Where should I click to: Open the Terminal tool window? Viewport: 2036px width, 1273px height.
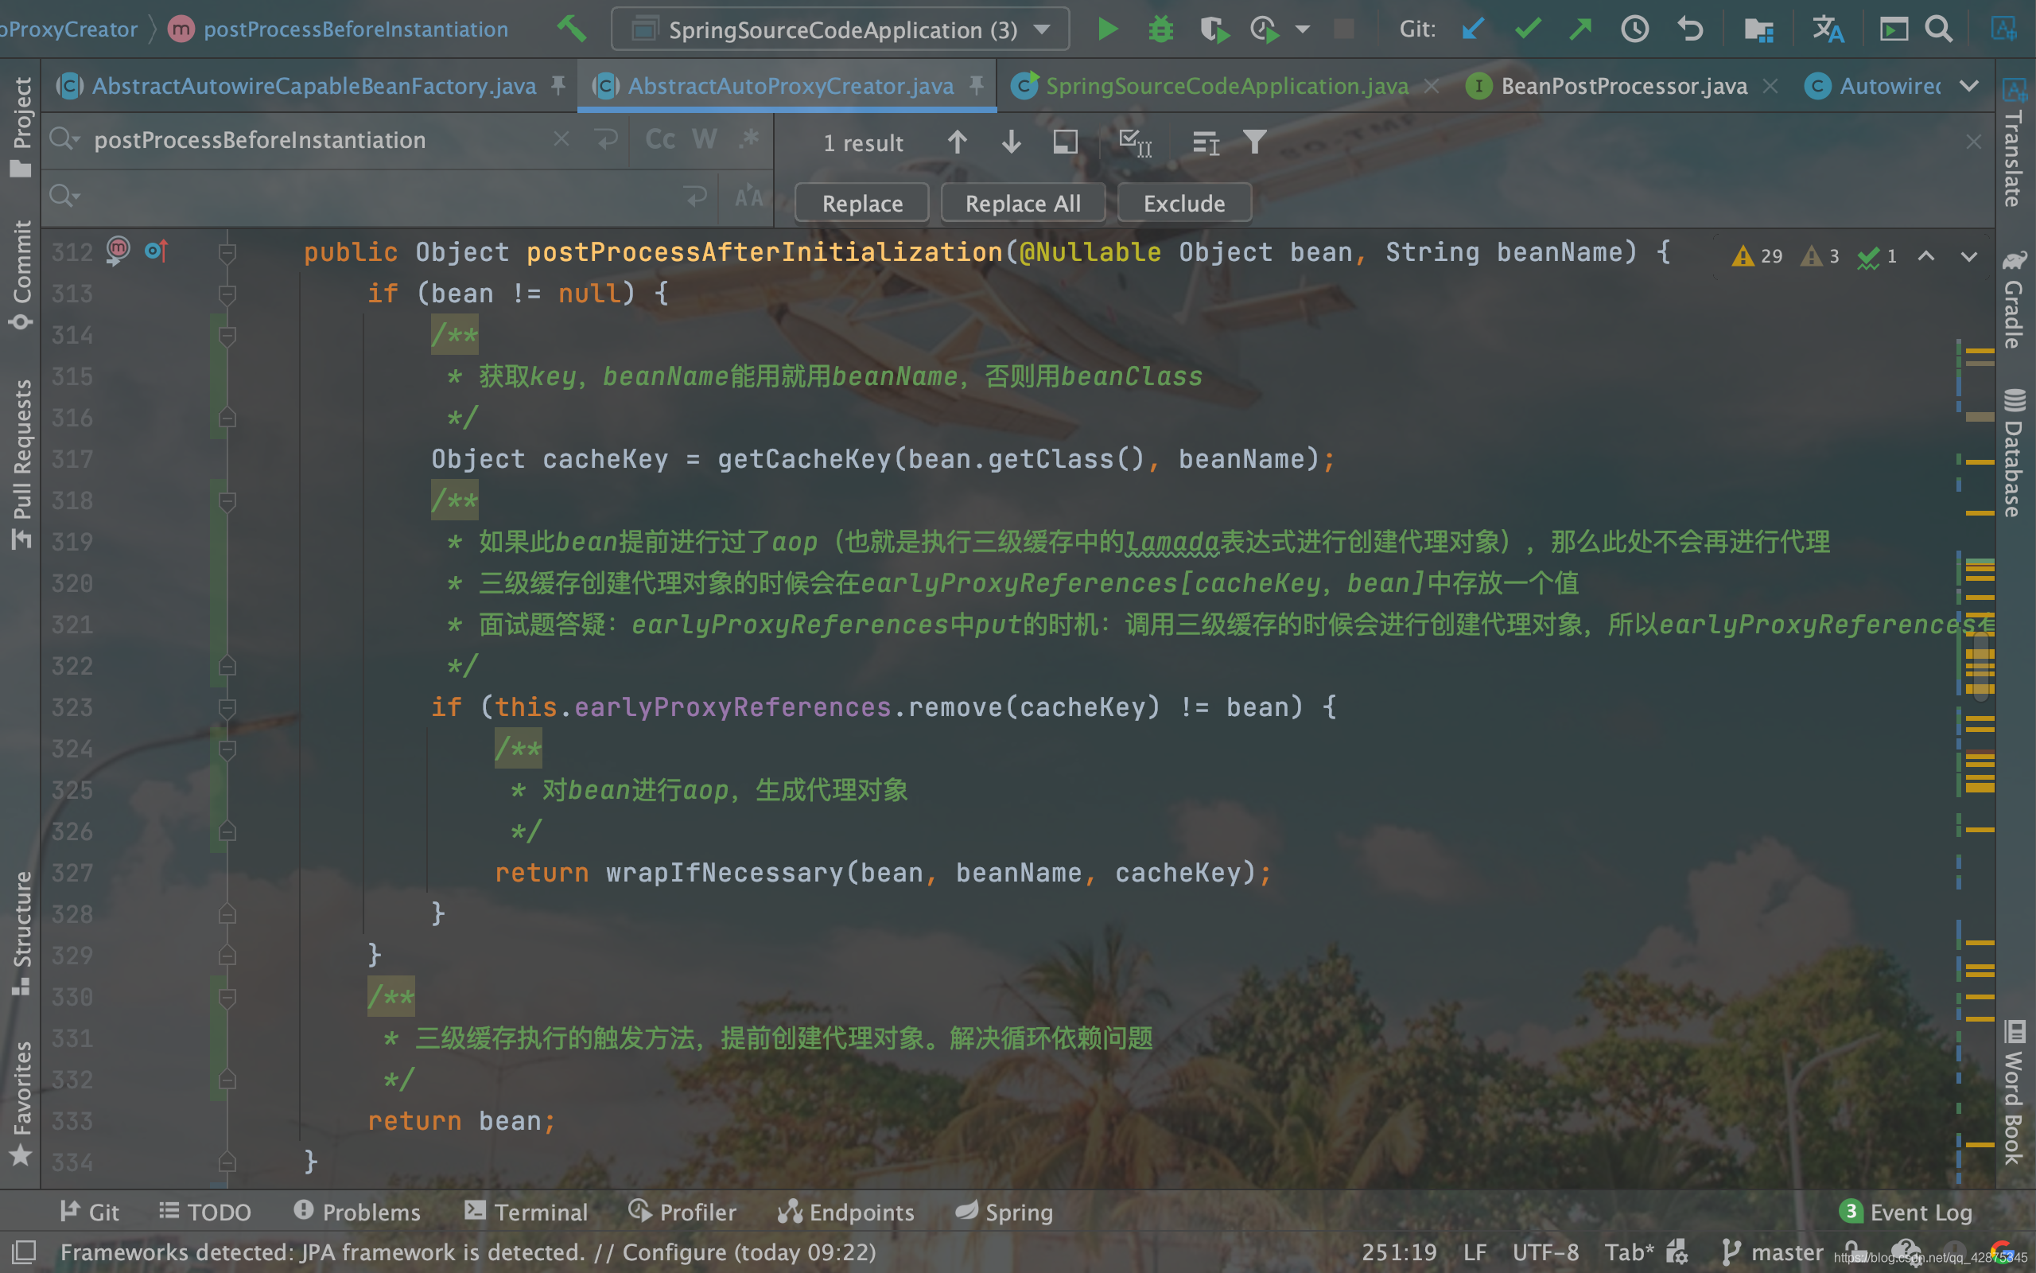[x=526, y=1212]
